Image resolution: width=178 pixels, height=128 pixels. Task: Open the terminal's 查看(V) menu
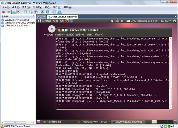pyautogui.click(x=80, y=35)
